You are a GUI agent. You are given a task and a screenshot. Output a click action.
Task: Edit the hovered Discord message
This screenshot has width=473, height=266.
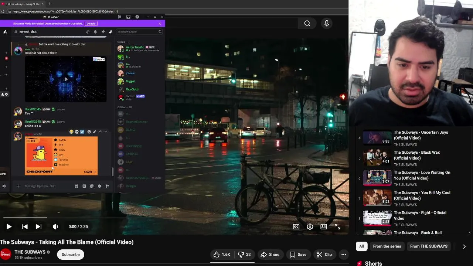[x=95, y=132]
